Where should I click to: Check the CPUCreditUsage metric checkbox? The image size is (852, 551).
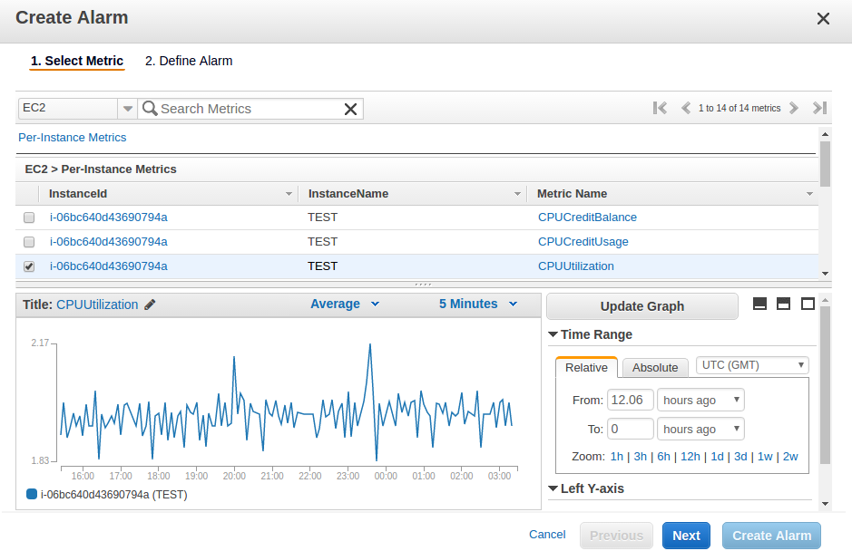point(29,242)
